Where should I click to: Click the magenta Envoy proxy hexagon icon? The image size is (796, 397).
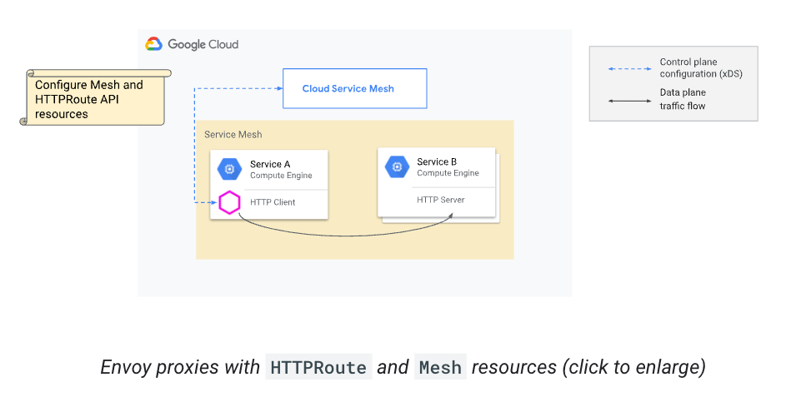pos(229,203)
